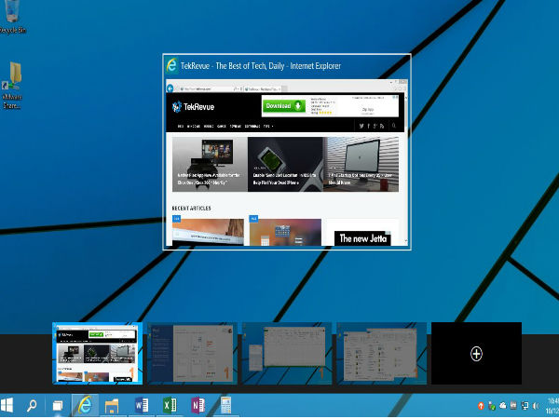Click The new Jetta advertisement

362,238
